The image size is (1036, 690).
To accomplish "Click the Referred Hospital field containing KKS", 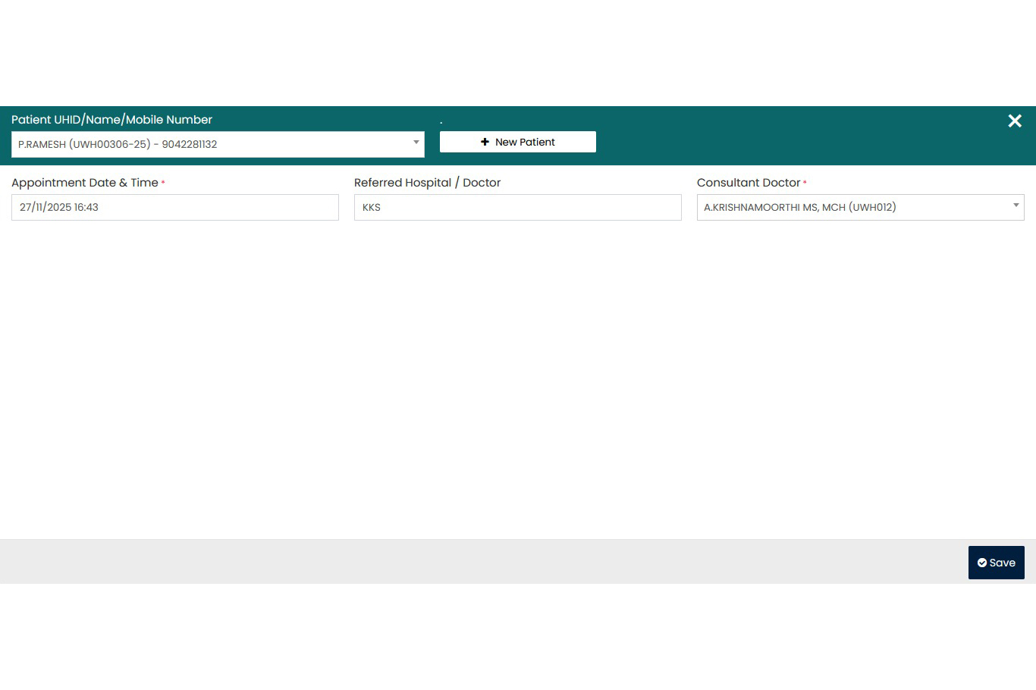I will [x=517, y=207].
